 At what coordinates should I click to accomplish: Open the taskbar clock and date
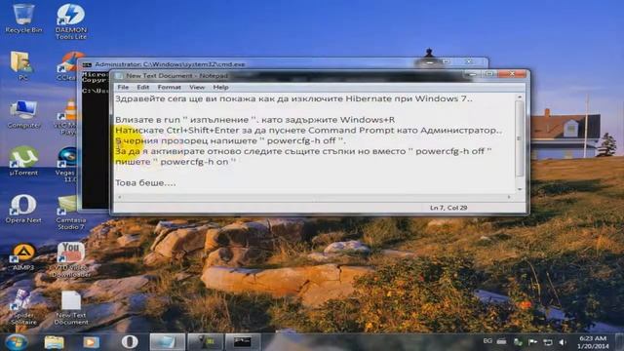593,342
